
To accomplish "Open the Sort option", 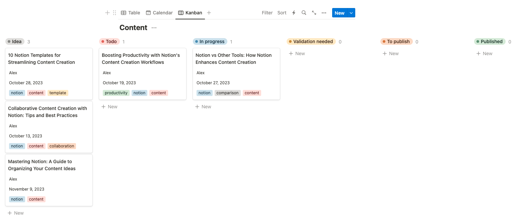I will coord(282,13).
